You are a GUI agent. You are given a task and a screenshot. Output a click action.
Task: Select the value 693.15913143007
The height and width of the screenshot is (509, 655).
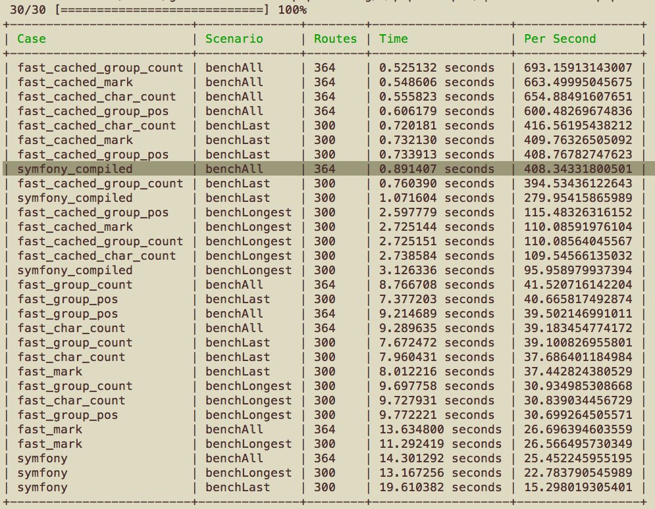[578, 68]
